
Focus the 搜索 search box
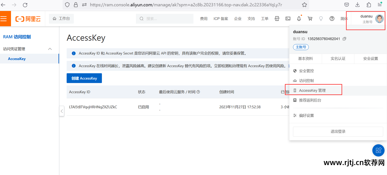pyautogui.click(x=164, y=19)
